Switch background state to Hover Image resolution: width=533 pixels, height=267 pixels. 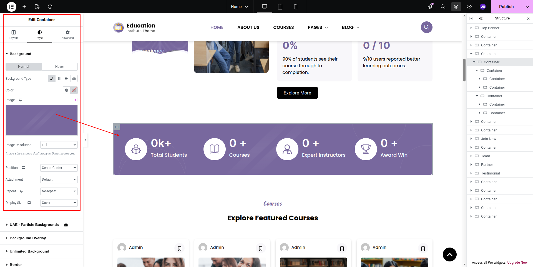(x=59, y=67)
